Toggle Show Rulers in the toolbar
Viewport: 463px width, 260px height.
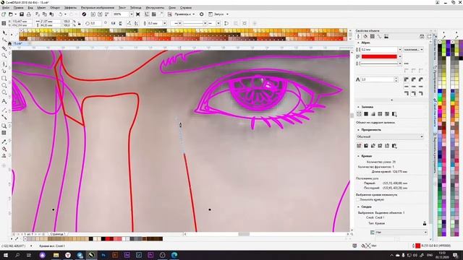147,14
